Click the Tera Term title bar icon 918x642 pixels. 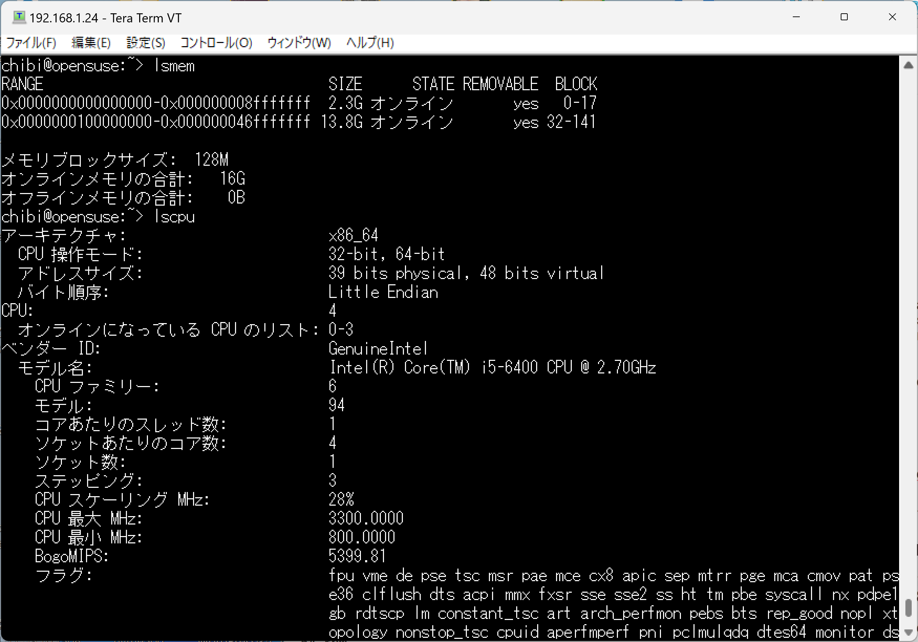[19, 17]
